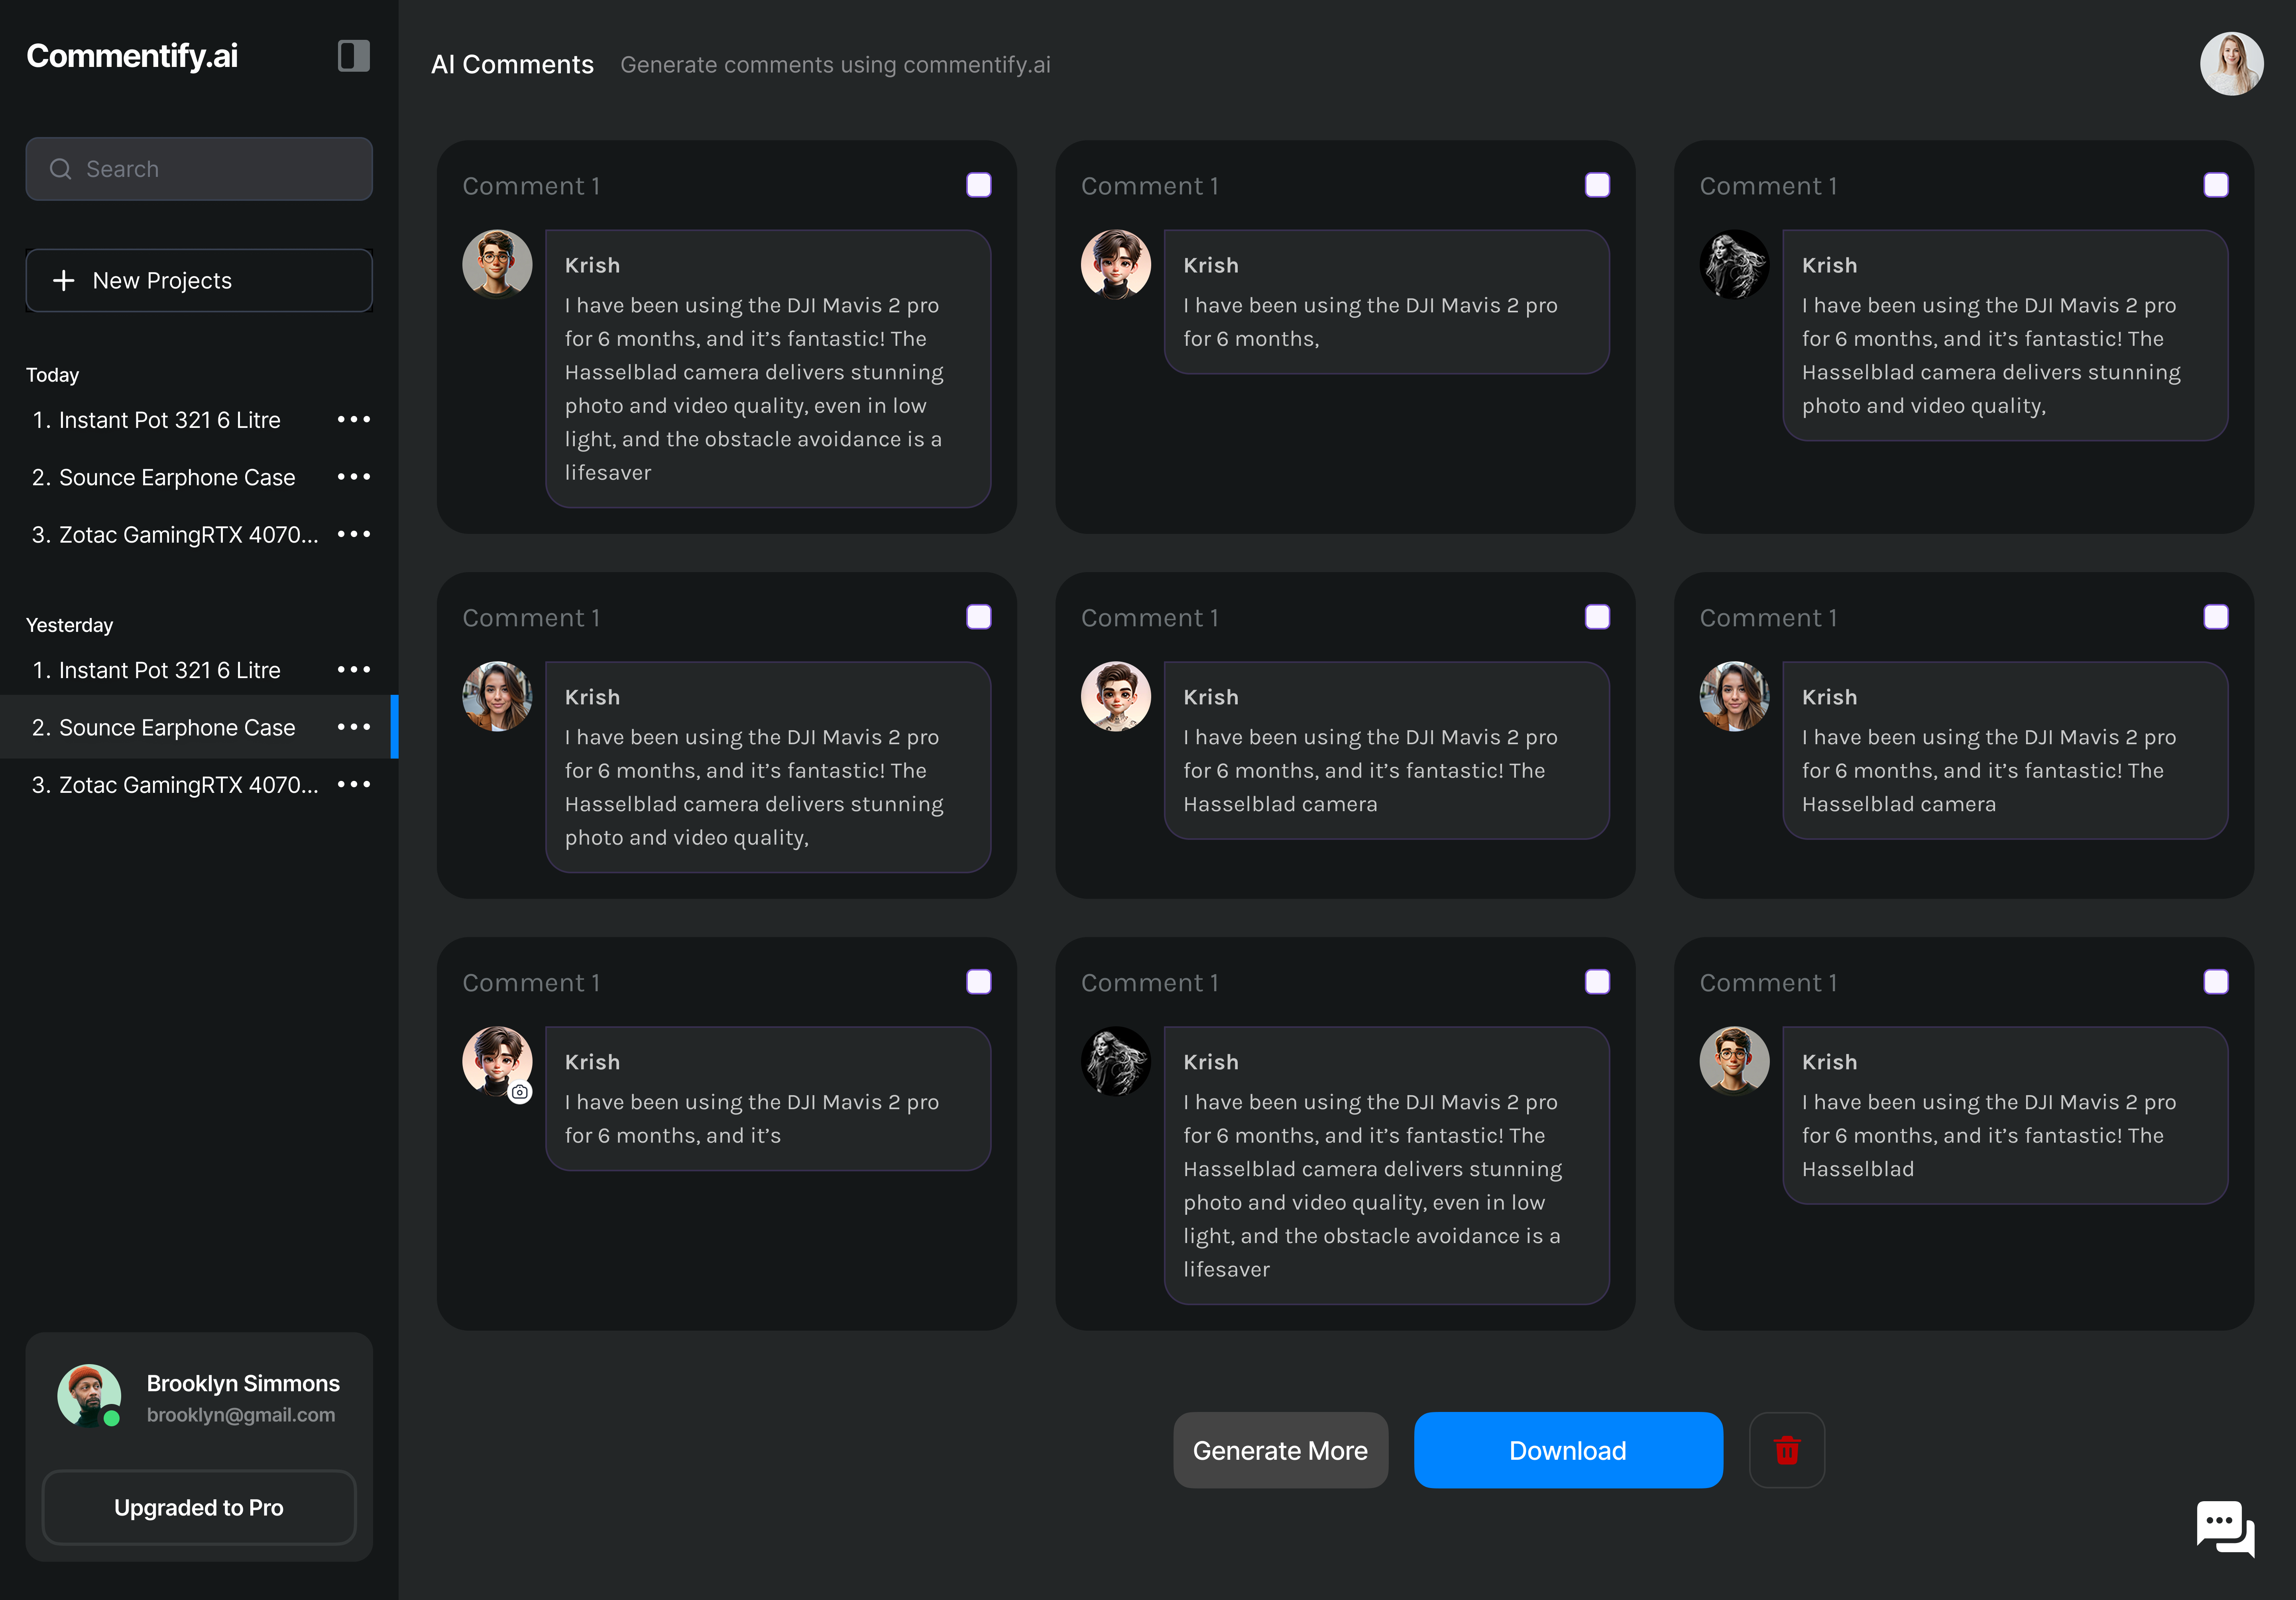
Task: Collapse the sidebar with the panel icon
Action: pyautogui.click(x=354, y=56)
